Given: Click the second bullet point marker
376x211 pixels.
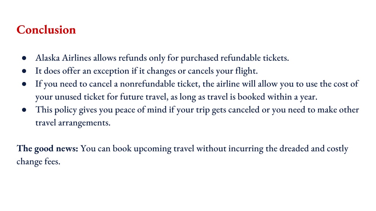Looking at the screenshot, I should pos(24,71).
